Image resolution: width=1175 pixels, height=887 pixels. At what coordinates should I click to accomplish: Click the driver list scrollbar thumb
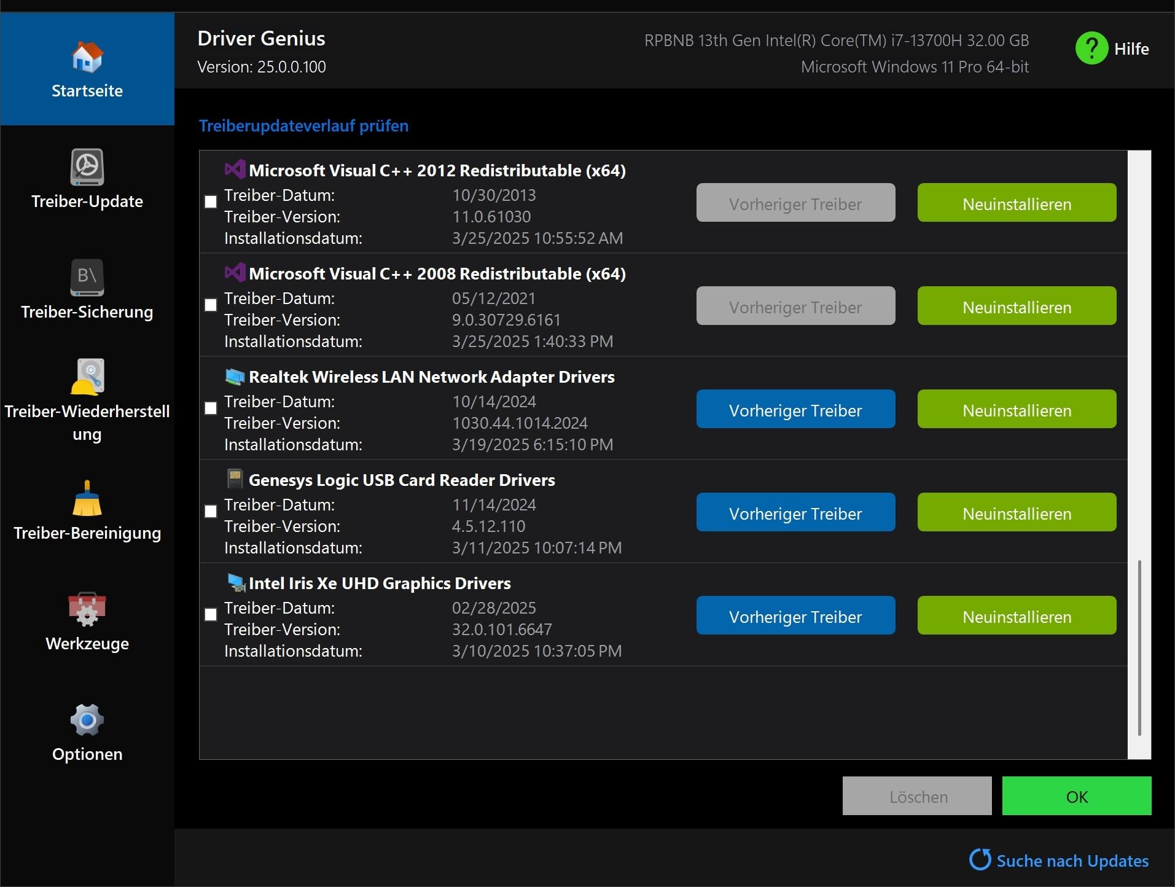tap(1139, 647)
